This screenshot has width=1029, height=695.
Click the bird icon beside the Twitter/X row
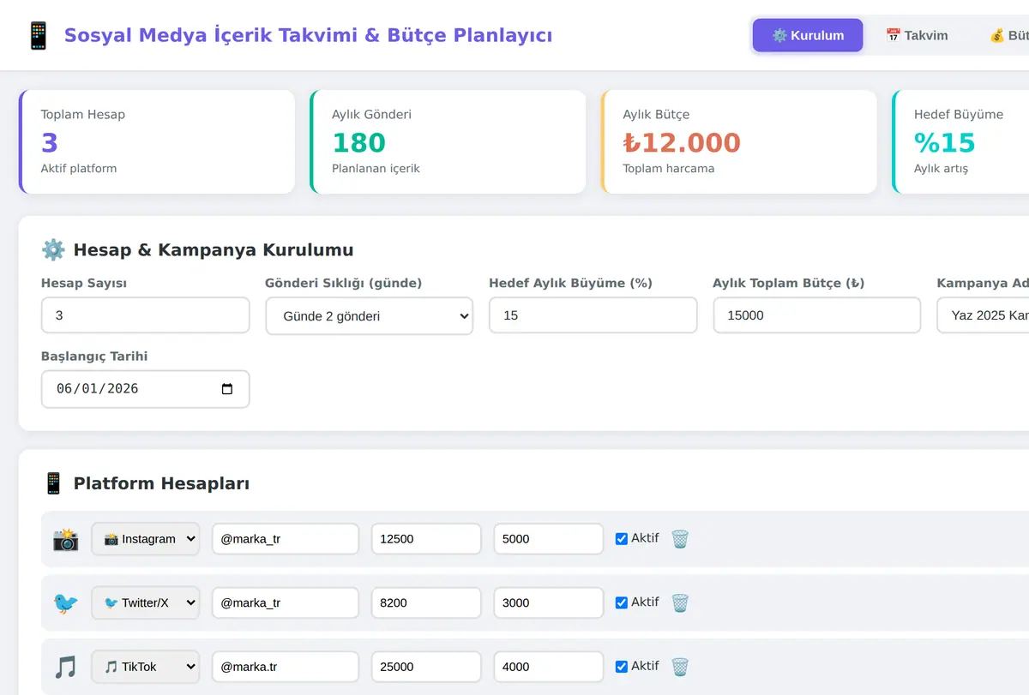65,602
